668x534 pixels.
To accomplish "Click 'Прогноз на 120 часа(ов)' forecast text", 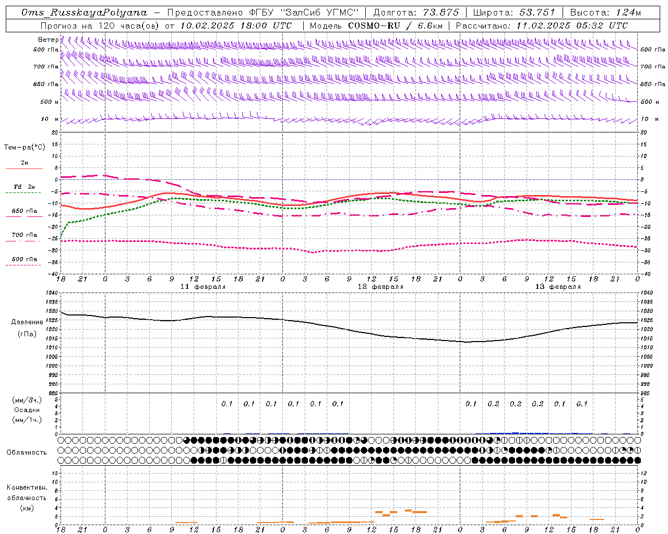I will coord(99,26).
